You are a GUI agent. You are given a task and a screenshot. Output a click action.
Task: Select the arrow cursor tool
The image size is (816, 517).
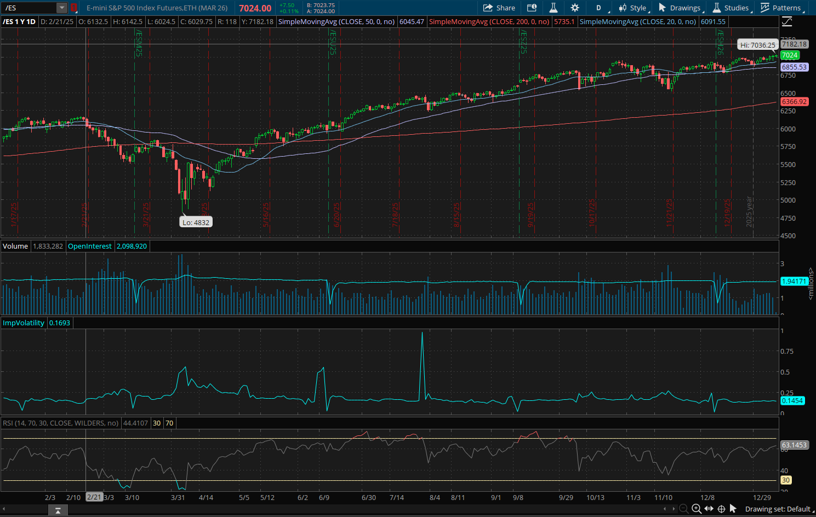pos(734,509)
